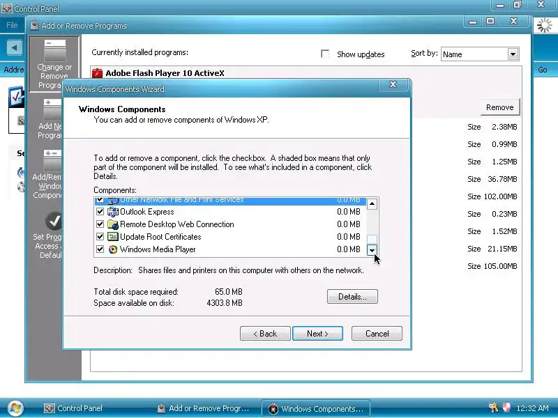
Task: Click the Remote Desktop Web Connection icon
Action: click(113, 224)
